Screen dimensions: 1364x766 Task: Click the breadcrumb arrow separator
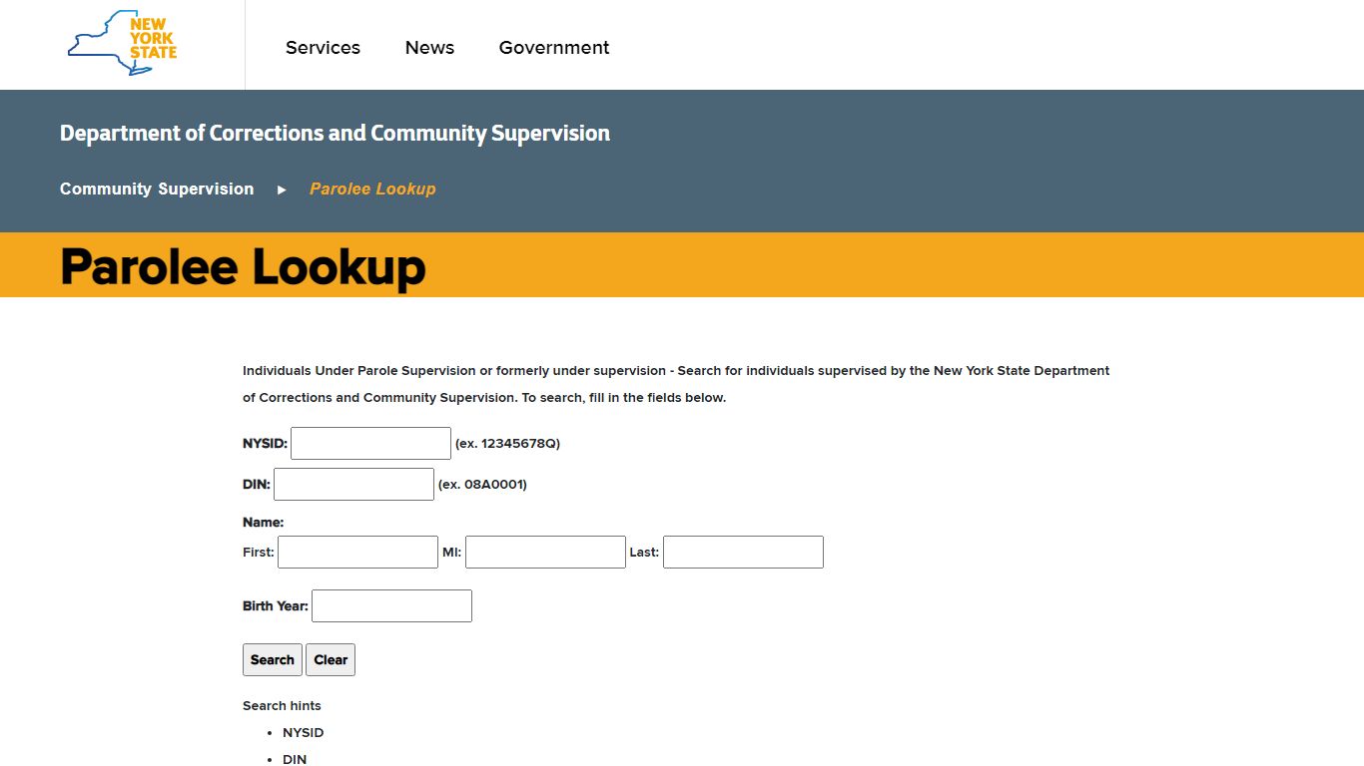click(x=282, y=190)
